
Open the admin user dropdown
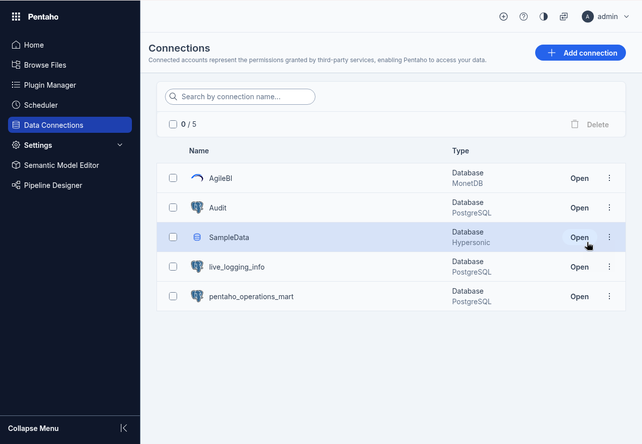(x=605, y=17)
